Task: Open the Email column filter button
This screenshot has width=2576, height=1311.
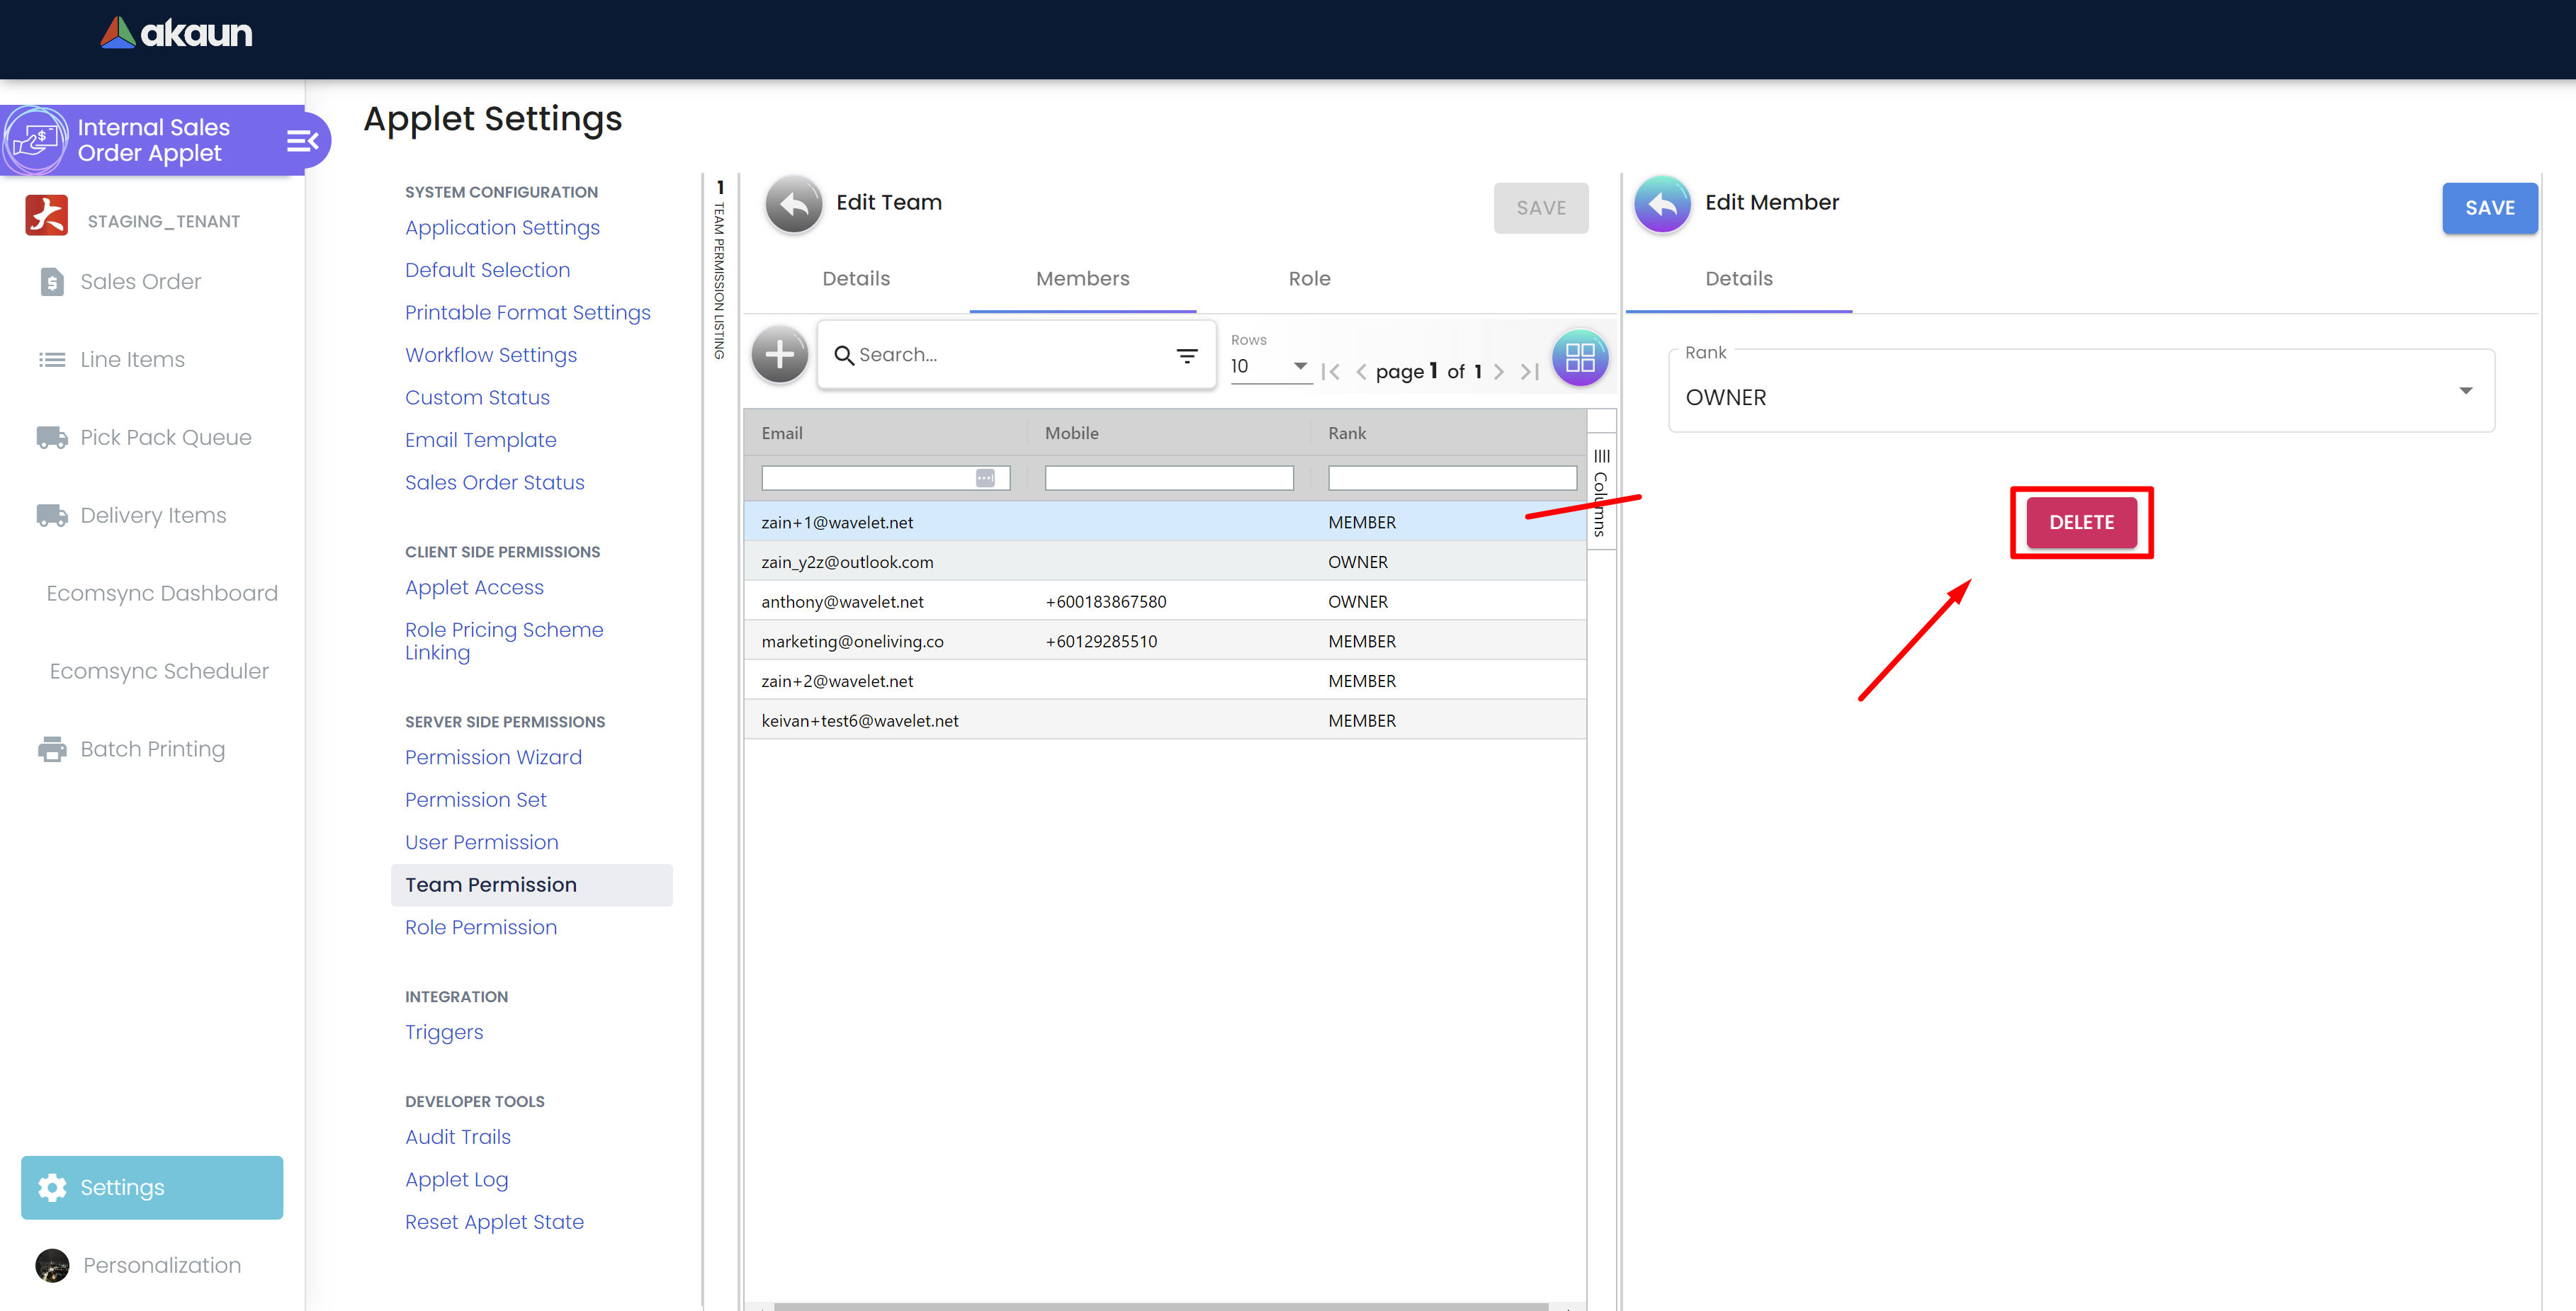Action: coord(985,478)
